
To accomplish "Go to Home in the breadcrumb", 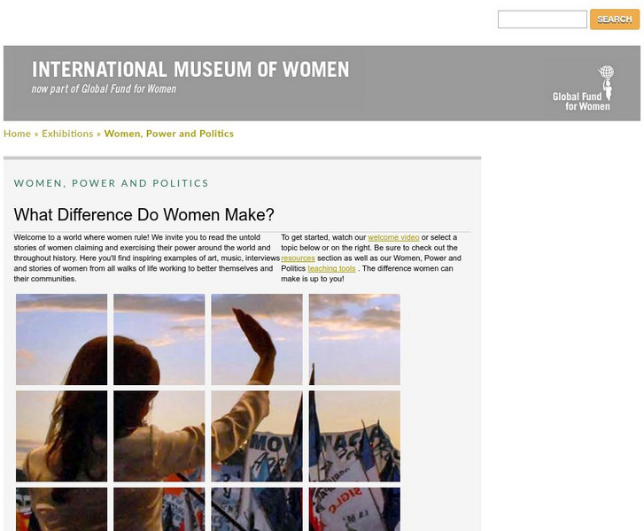I will 17,134.
